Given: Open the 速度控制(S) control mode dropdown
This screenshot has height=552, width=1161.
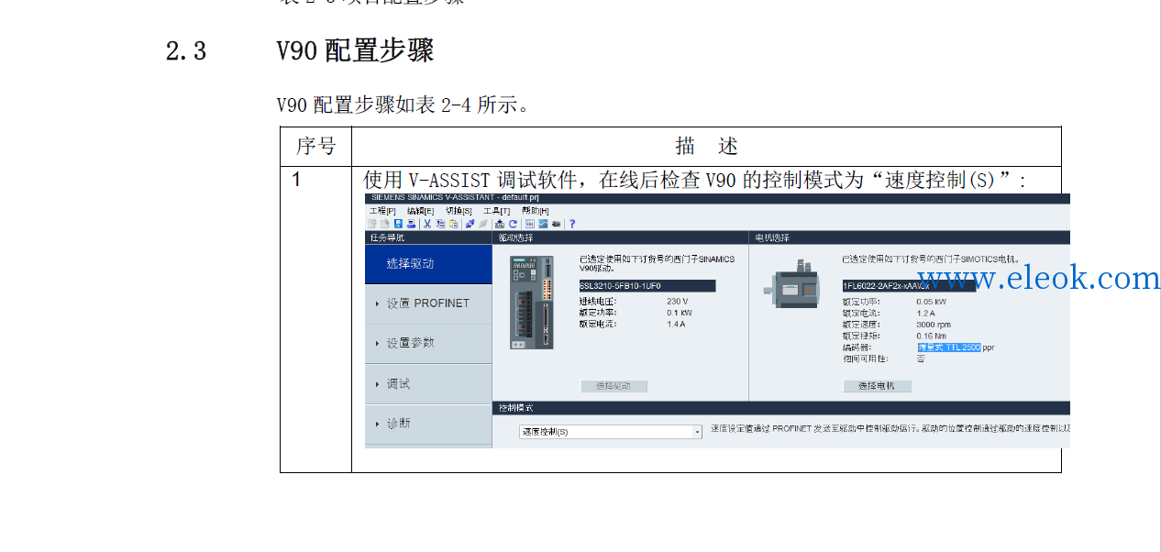Looking at the screenshot, I should (611, 431).
